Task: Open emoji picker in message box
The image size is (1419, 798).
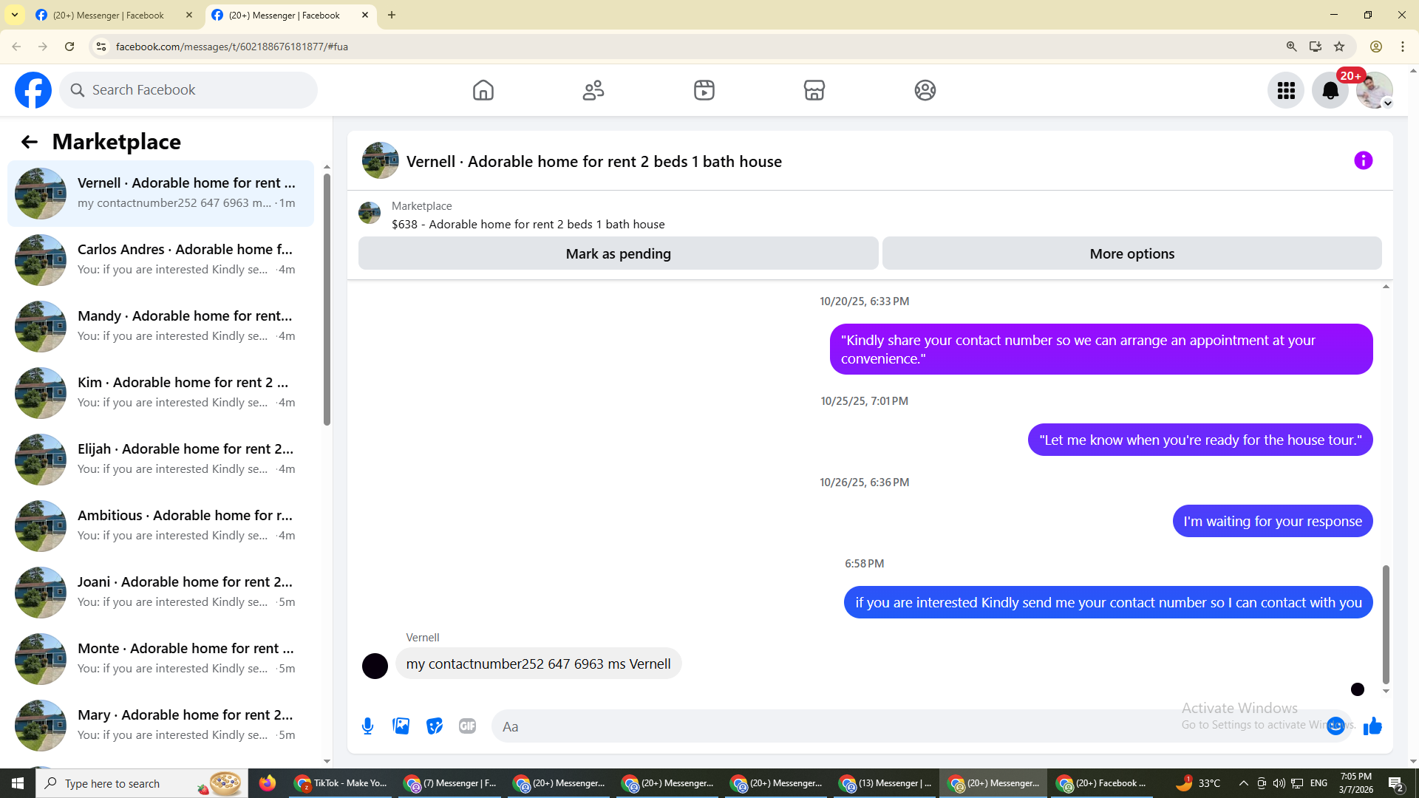Action: [1335, 726]
